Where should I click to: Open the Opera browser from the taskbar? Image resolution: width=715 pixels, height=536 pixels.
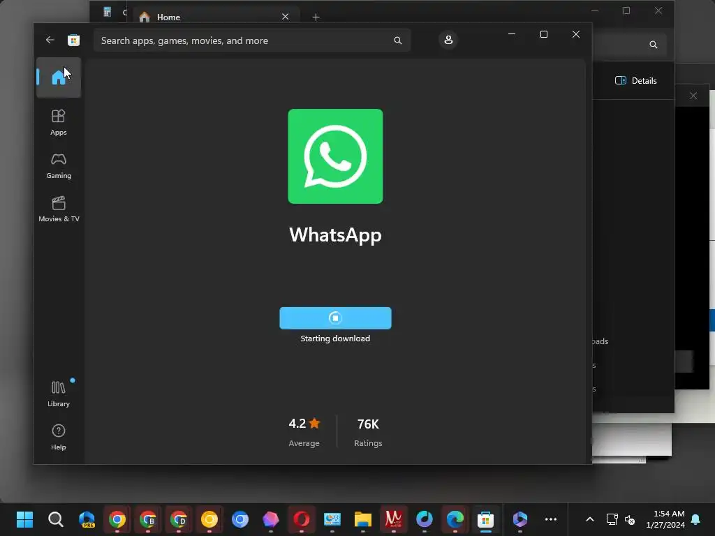point(302,519)
